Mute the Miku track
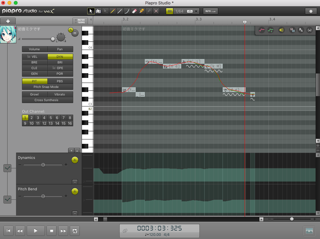 point(75,33)
